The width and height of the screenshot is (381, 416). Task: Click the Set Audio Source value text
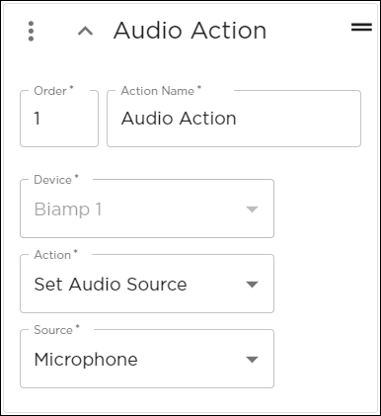111,285
